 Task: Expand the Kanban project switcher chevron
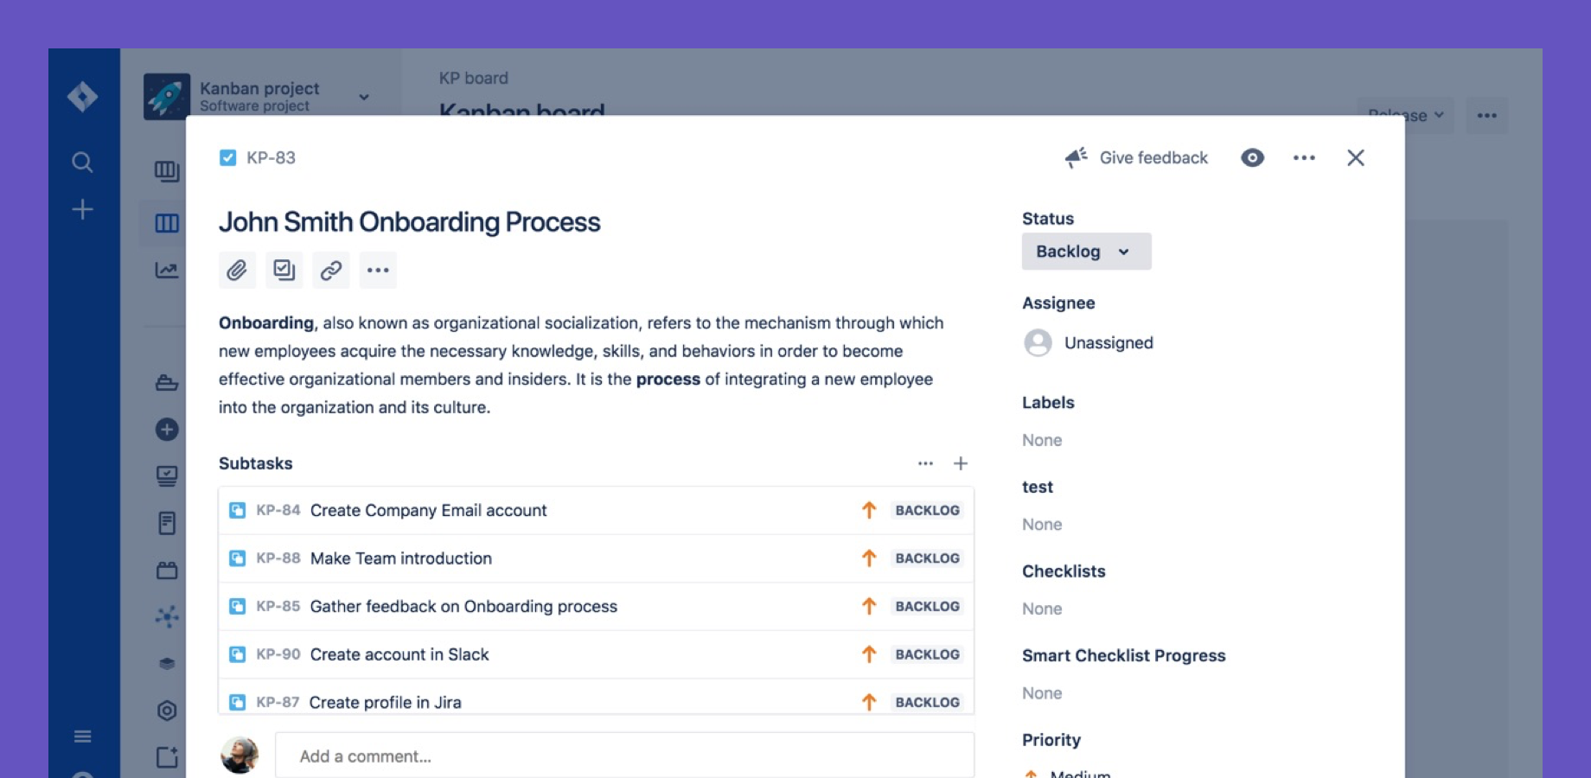364,97
